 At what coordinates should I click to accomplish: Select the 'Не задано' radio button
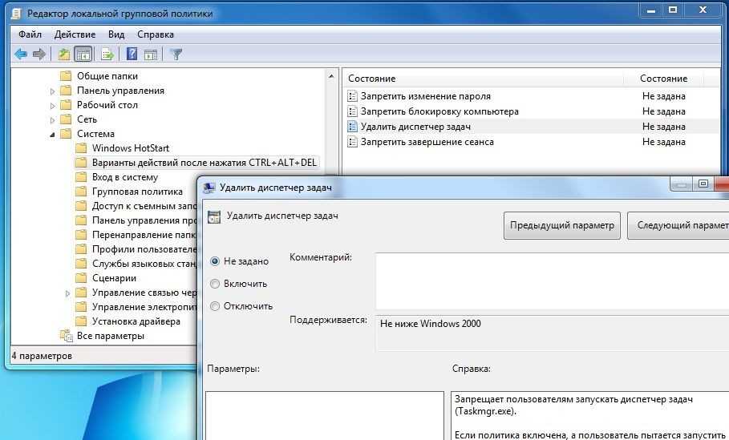215,261
